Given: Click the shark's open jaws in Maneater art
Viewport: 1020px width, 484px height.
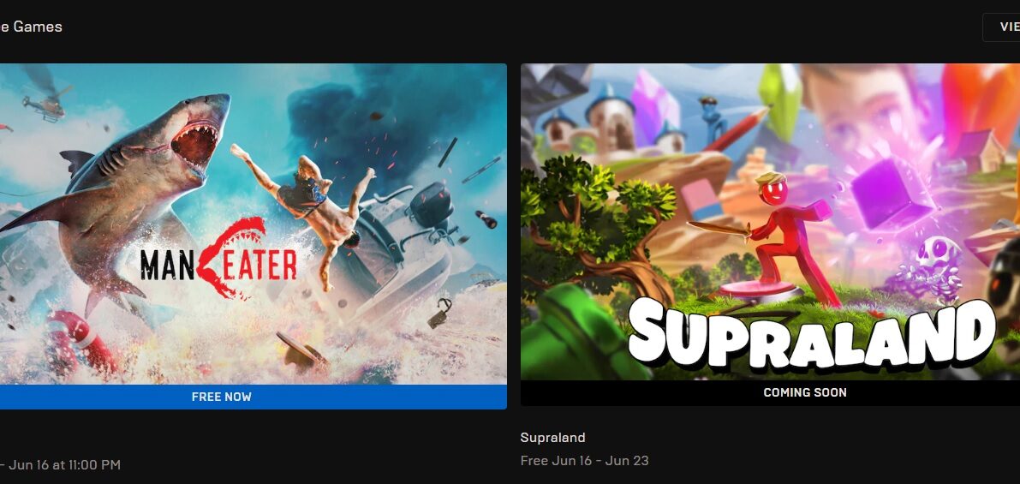Looking at the screenshot, I should click(x=194, y=145).
